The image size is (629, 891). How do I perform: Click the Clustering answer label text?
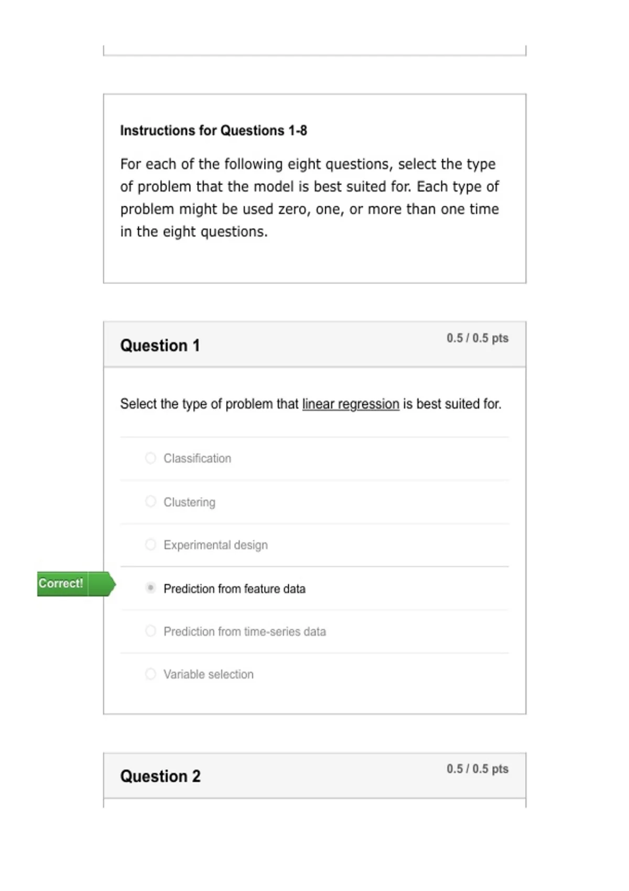click(189, 502)
